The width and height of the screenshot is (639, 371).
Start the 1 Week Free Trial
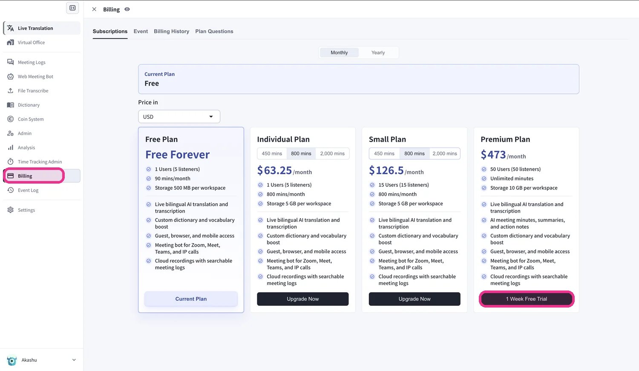(x=527, y=299)
